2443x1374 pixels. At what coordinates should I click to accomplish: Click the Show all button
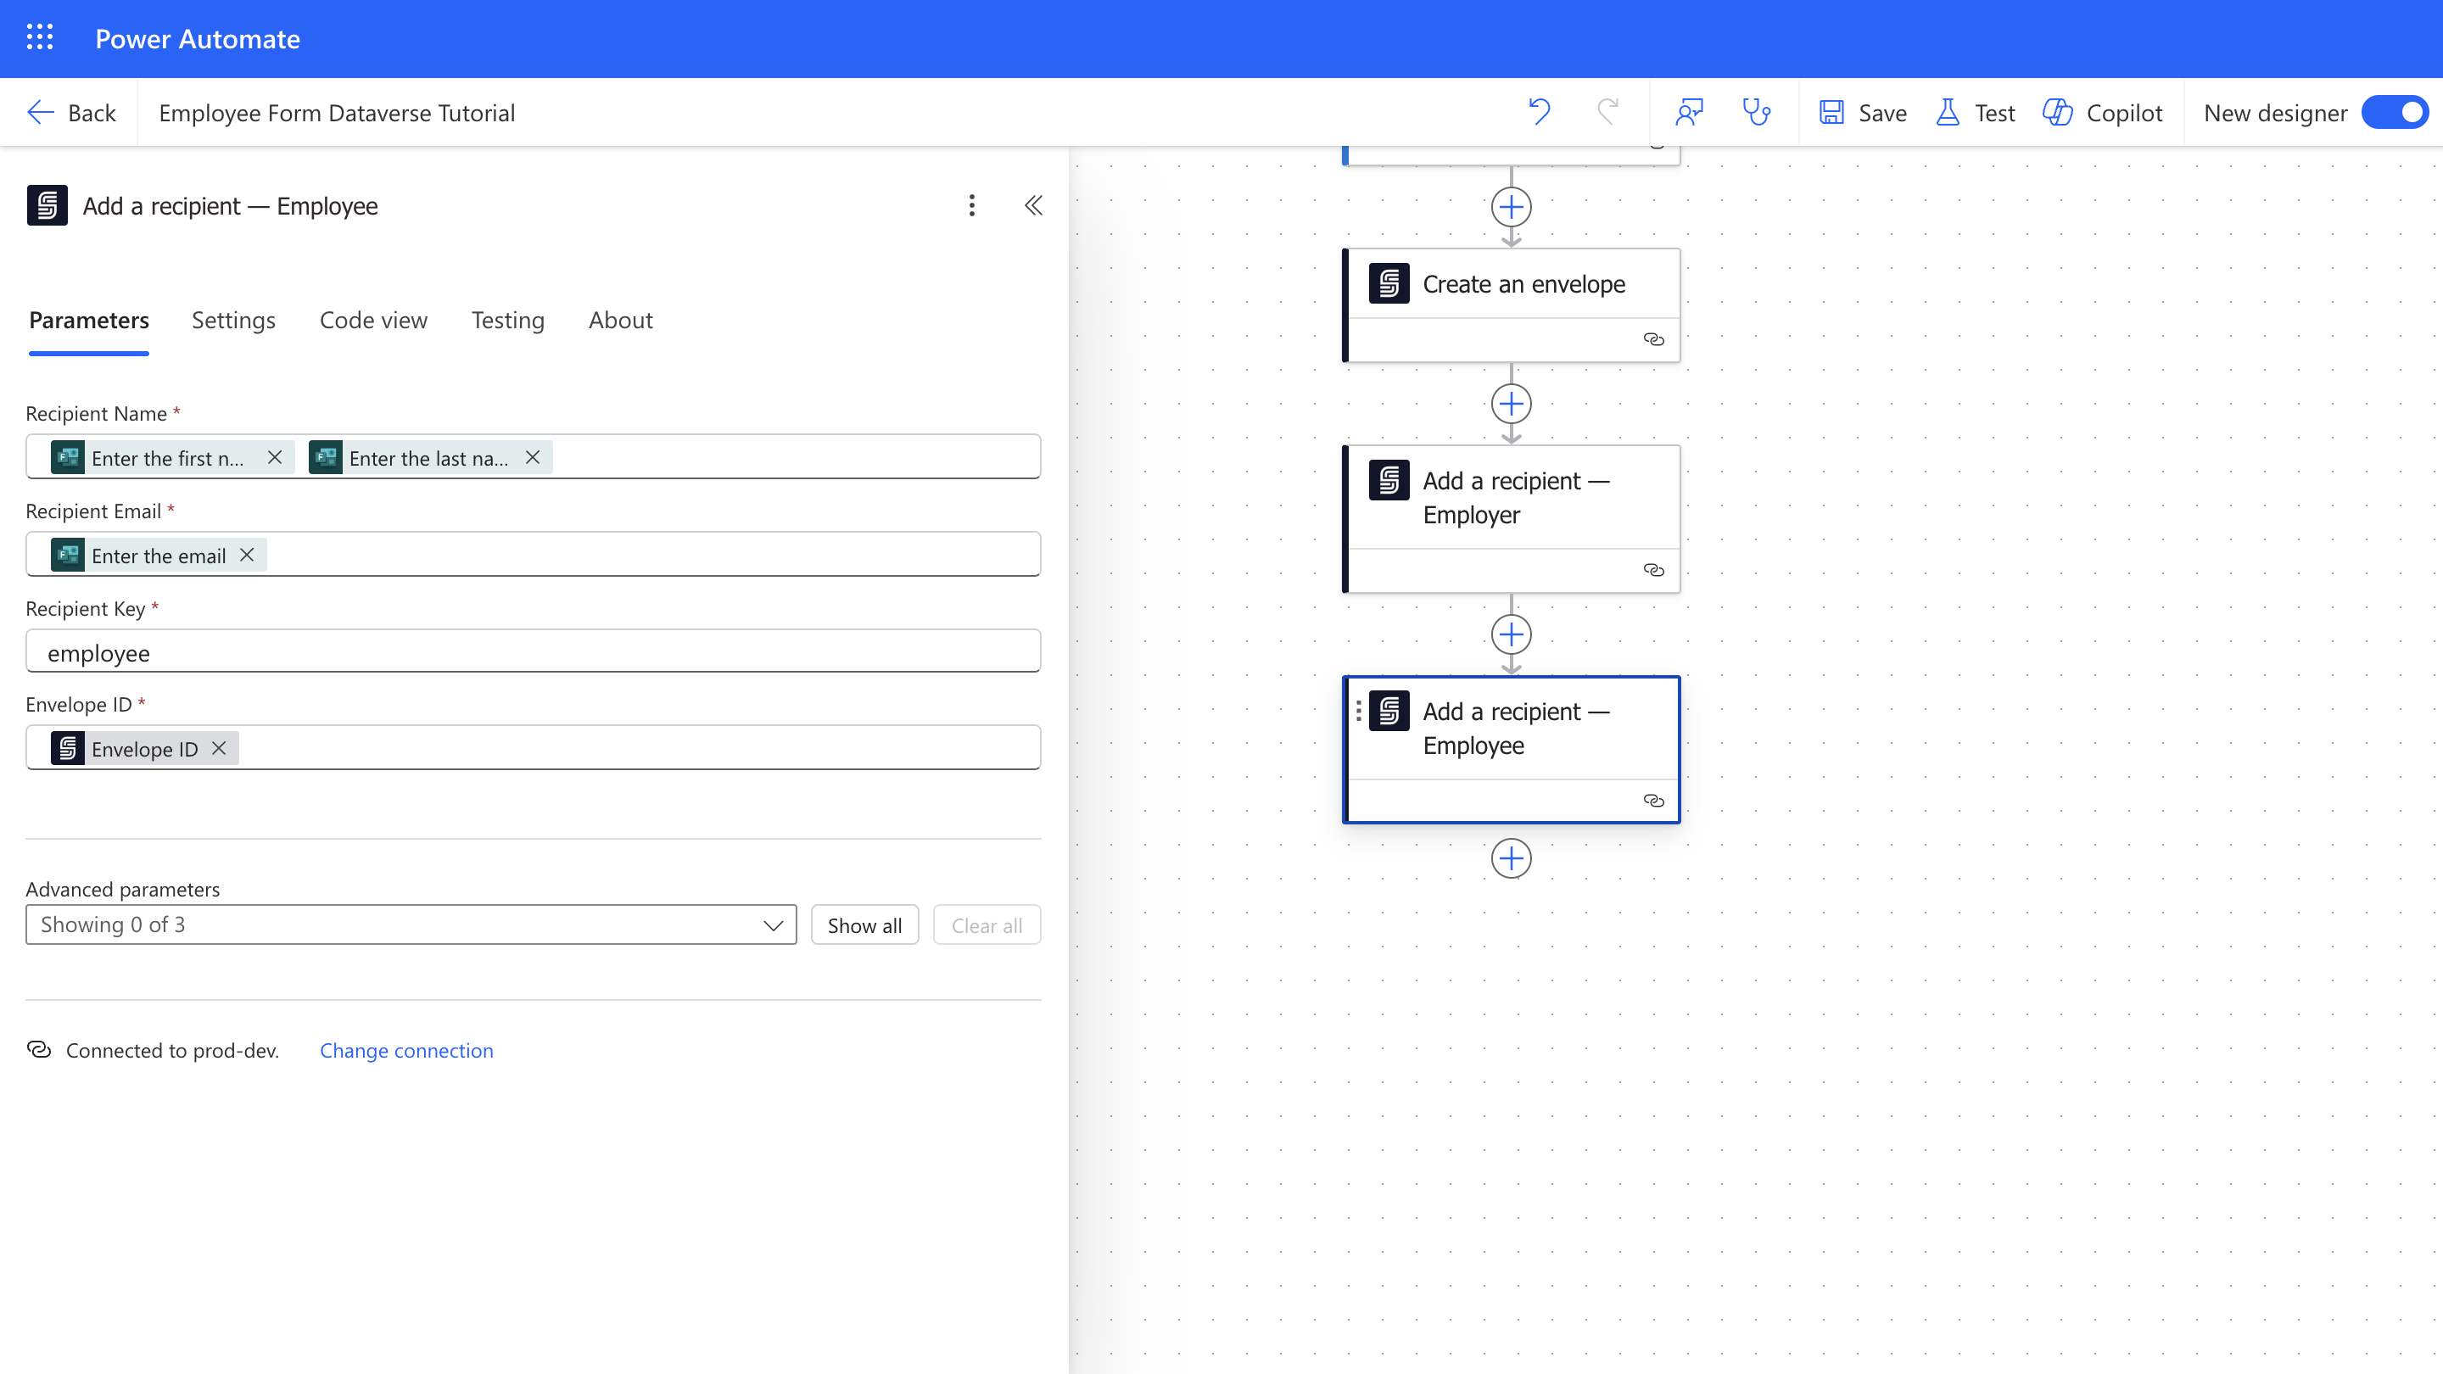click(x=864, y=924)
